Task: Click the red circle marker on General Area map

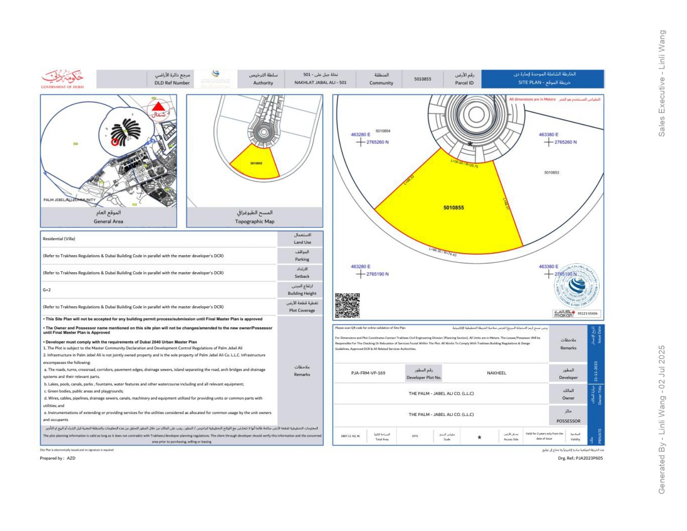Action: 114,142
